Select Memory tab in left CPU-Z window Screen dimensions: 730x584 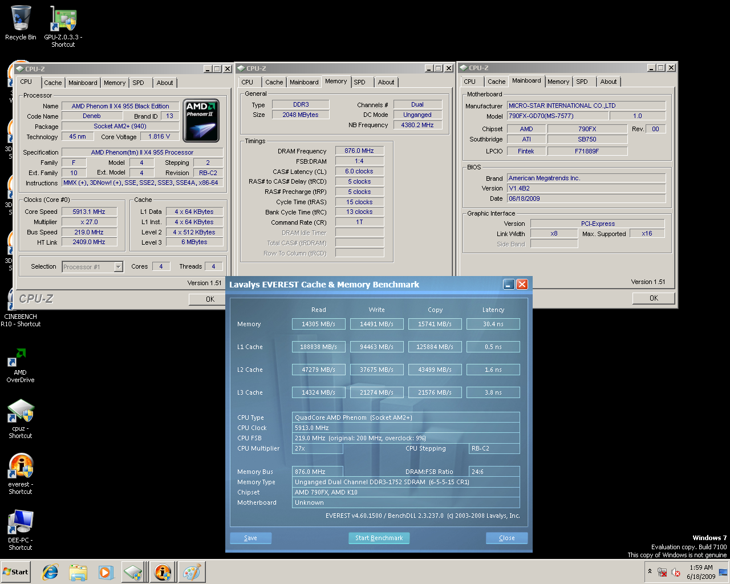(115, 83)
